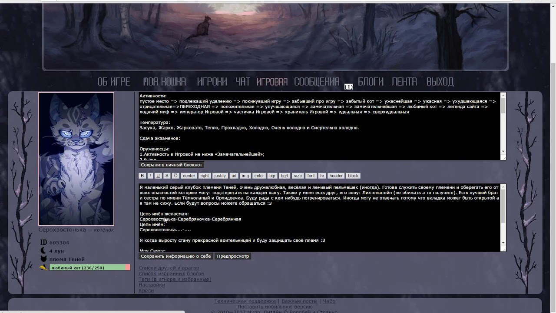
Task: Click text племя Теней
Action: 67,259
